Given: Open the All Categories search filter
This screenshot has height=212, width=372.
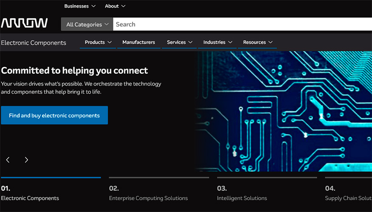Looking at the screenshot, I should [x=87, y=25].
